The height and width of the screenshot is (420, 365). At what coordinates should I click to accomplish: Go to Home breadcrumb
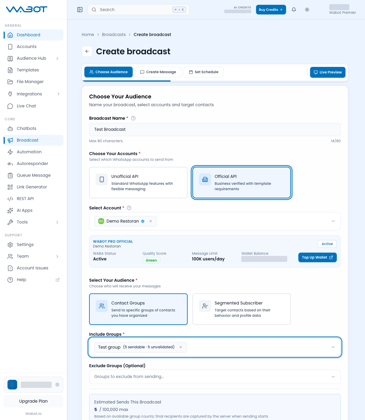click(x=88, y=34)
